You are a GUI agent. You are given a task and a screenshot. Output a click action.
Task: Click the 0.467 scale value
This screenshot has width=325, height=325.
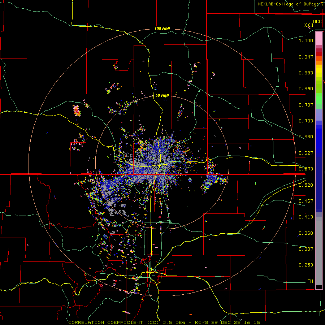(x=306, y=201)
